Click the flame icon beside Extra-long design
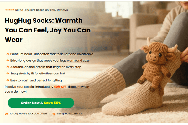Viewport: 188px width, 125px height. 8,60
